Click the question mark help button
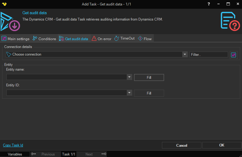242x157 pixels. (209, 4)
